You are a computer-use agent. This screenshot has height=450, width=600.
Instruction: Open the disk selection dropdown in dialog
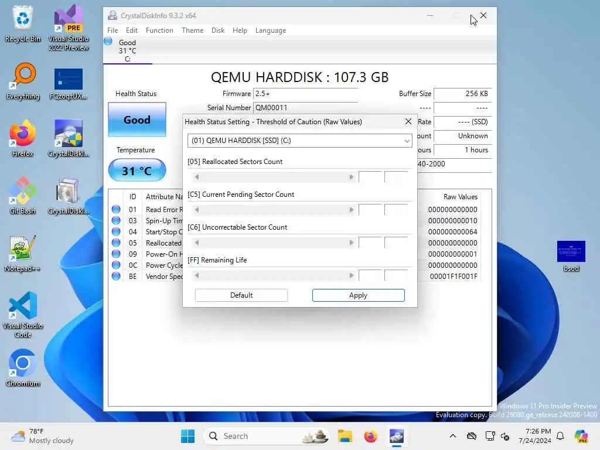coord(299,141)
